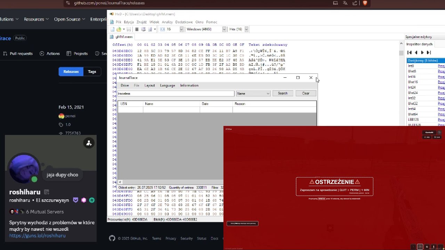Open the Actions tab on GitHub

tap(50, 53)
